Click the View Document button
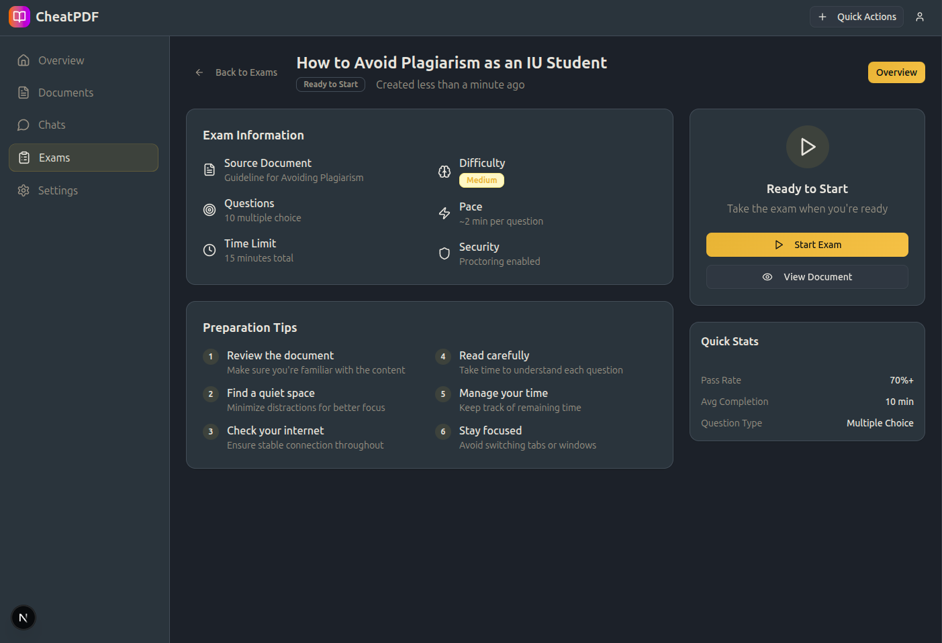The image size is (942, 643). point(807,277)
